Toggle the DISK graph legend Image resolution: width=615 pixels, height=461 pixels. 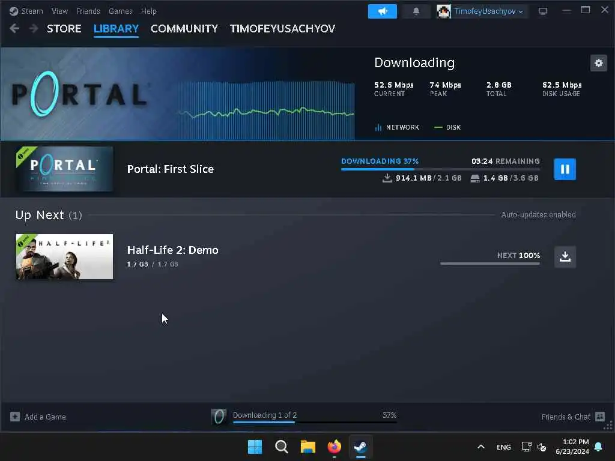pyautogui.click(x=447, y=127)
